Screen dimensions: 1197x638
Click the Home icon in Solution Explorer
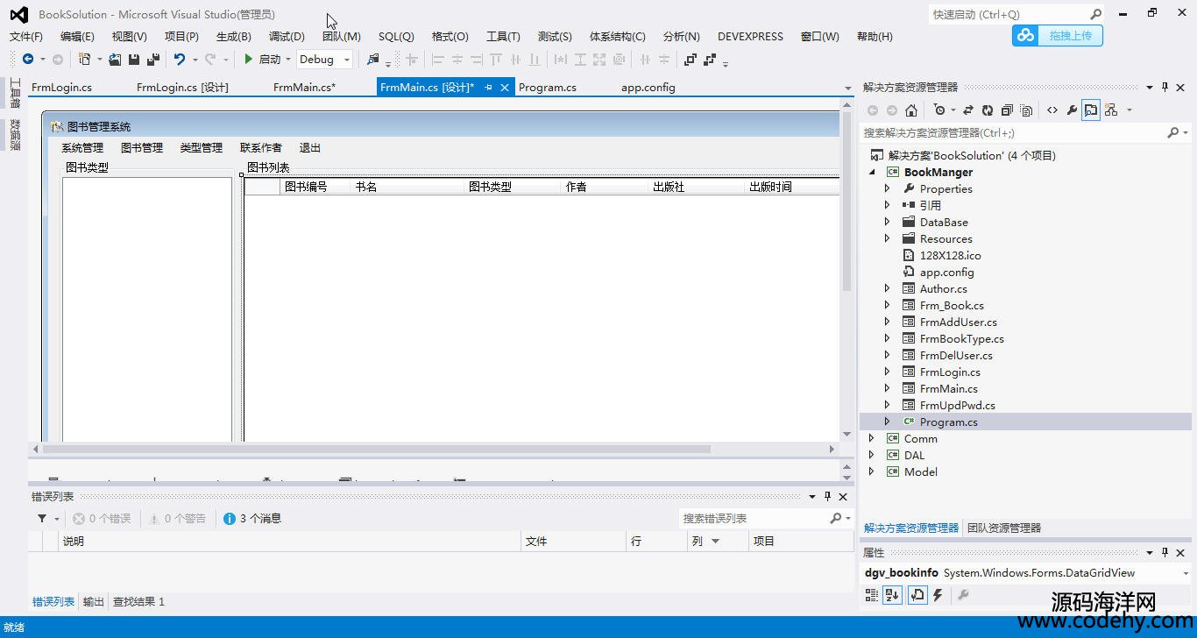pos(911,110)
